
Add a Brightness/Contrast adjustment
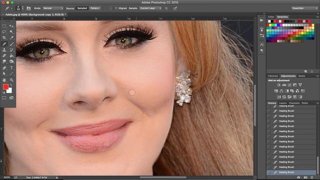pos(278,85)
